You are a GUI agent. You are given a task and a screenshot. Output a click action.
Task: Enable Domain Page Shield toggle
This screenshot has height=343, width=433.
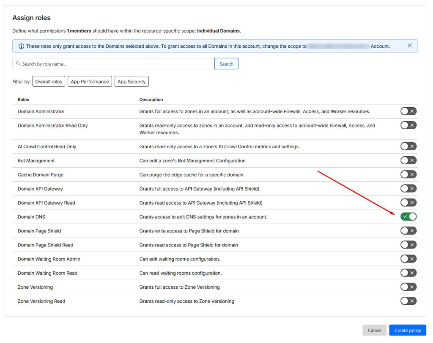click(x=408, y=231)
